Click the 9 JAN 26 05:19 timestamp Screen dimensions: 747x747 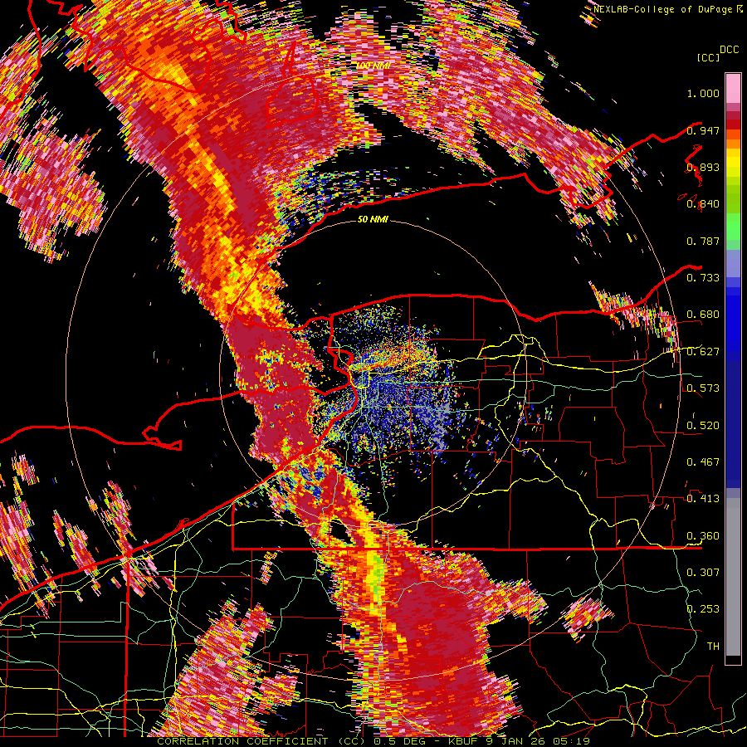pos(538,741)
